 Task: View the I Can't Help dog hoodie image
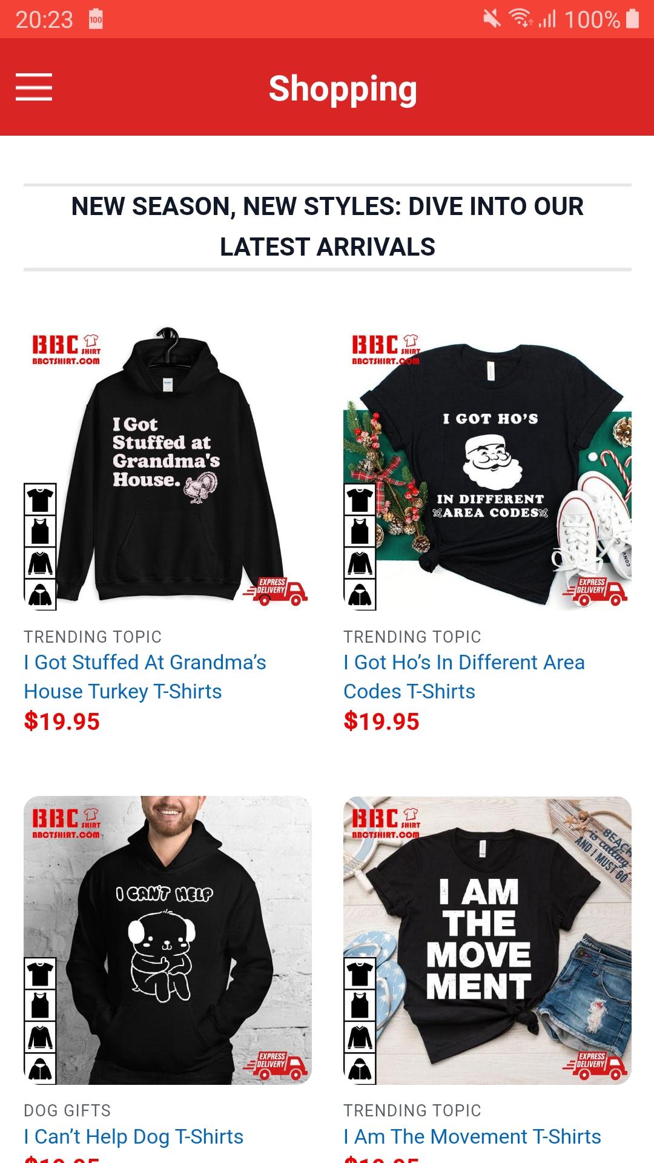pyautogui.click(x=168, y=940)
